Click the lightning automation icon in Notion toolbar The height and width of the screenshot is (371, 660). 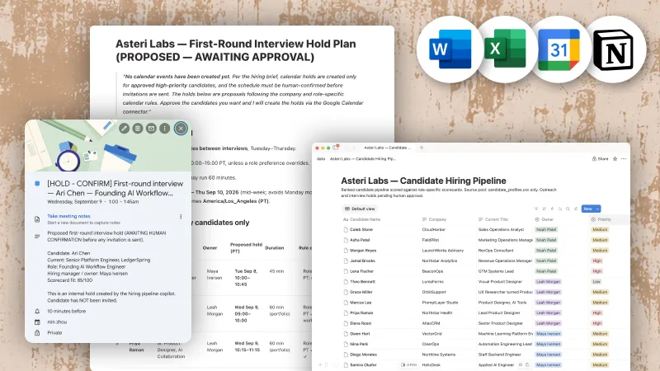point(552,209)
